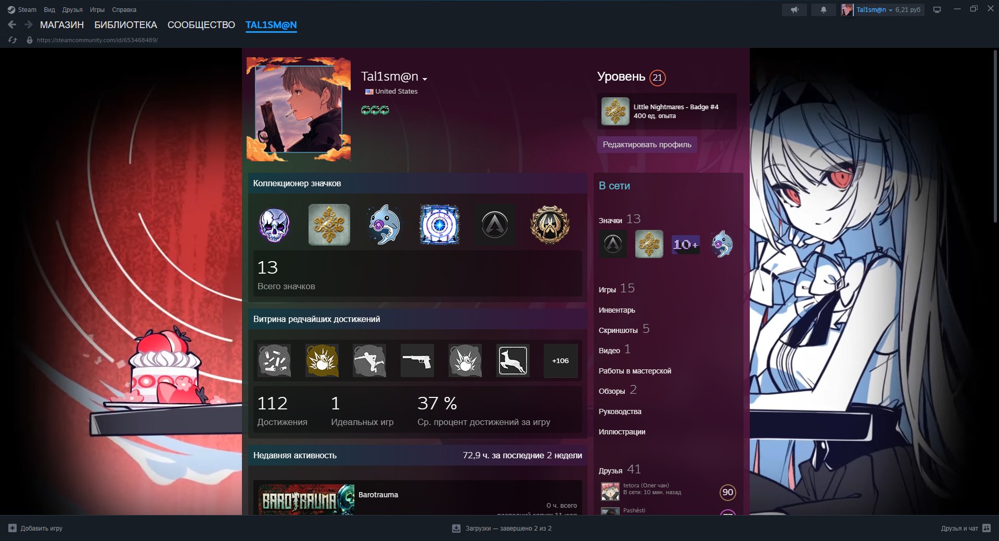The width and height of the screenshot is (999, 541).
Task: Open the Игры 15 link
Action: click(617, 289)
